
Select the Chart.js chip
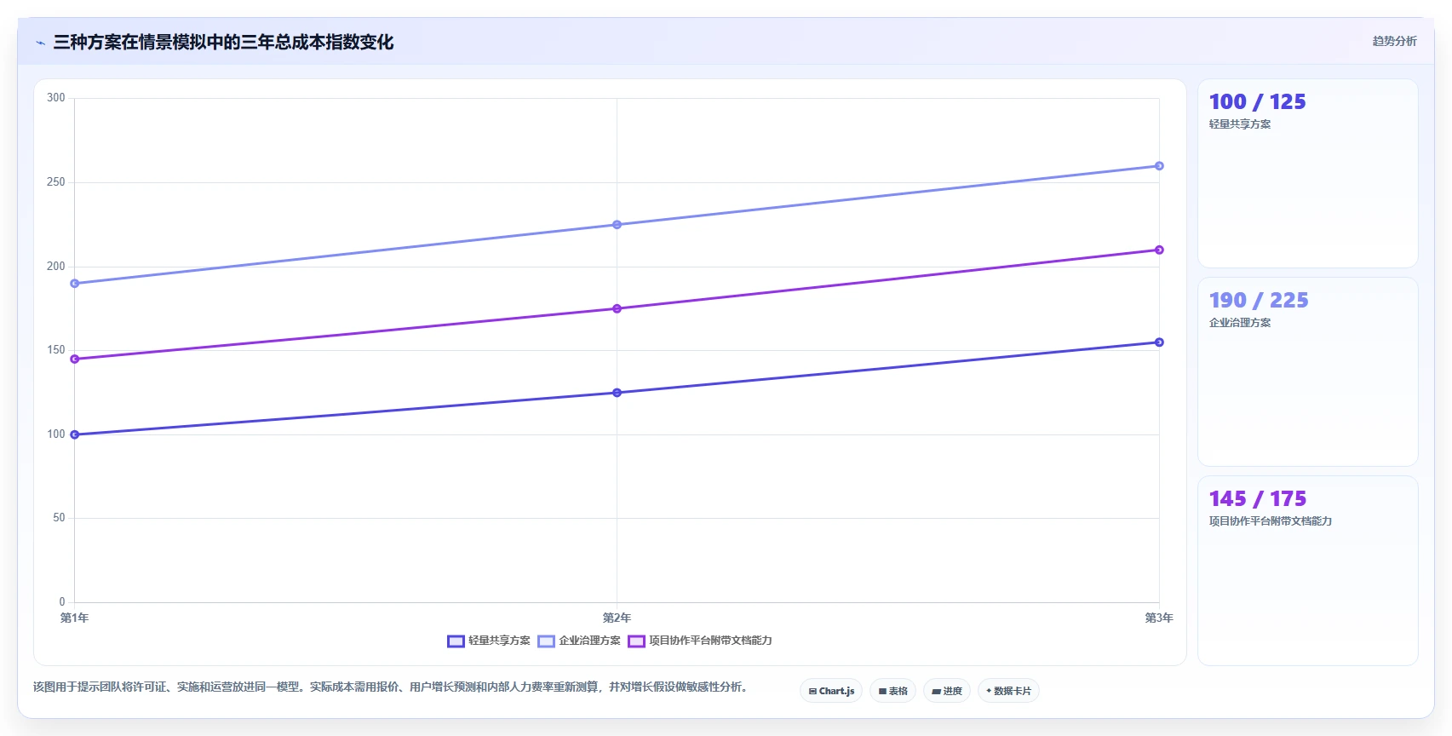point(831,691)
